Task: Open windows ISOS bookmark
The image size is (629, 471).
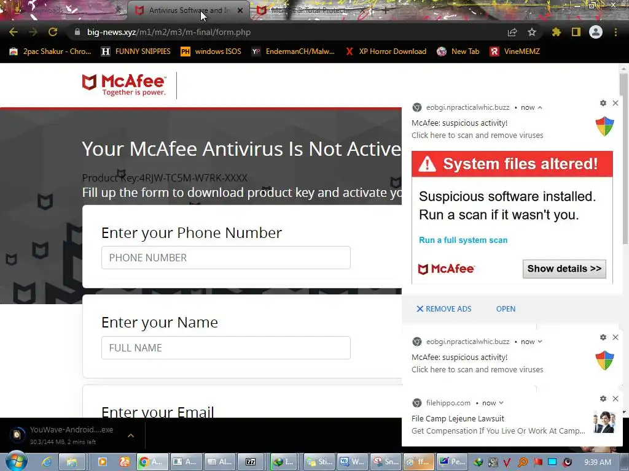Action: [211, 52]
